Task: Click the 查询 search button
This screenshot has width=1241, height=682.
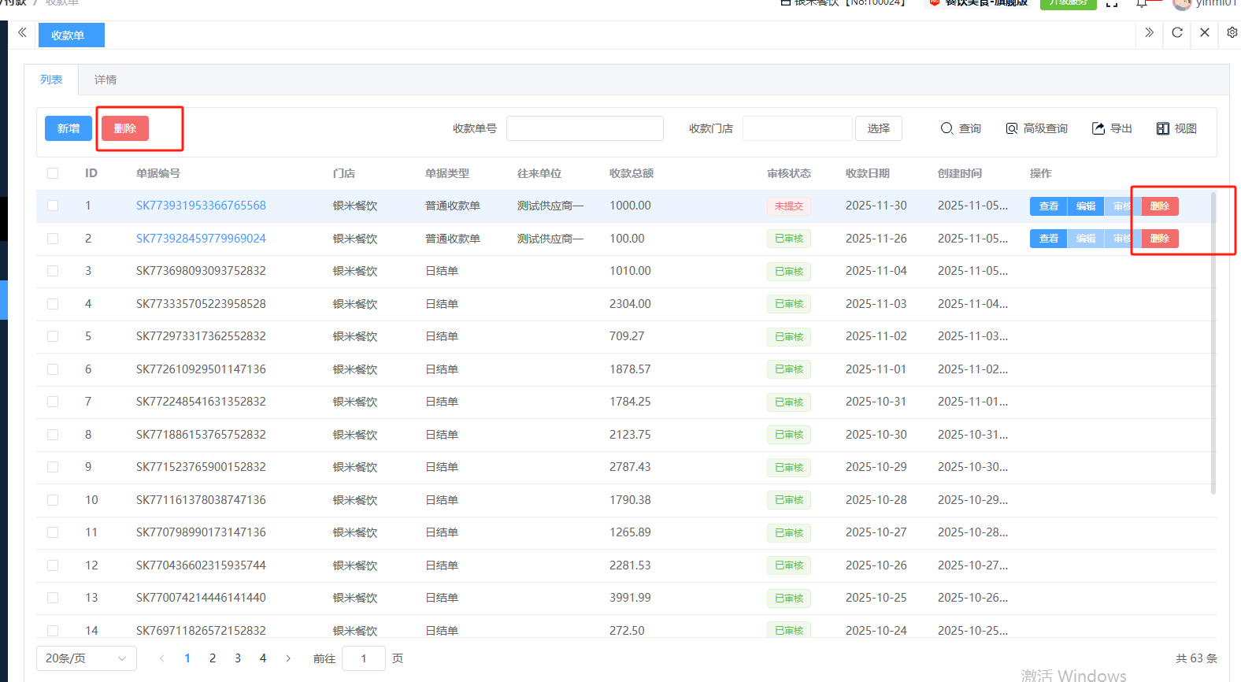Action: click(x=961, y=128)
